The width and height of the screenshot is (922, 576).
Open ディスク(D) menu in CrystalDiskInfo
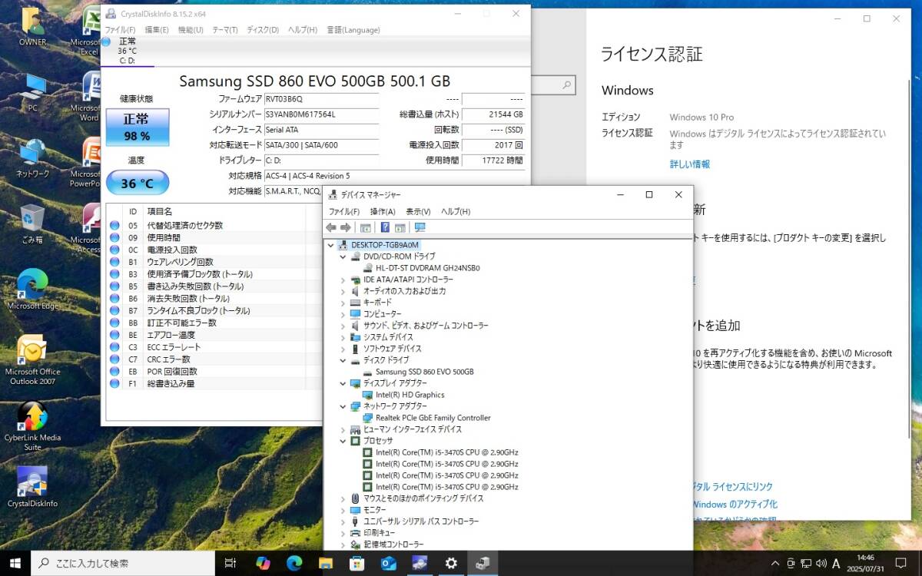click(263, 30)
